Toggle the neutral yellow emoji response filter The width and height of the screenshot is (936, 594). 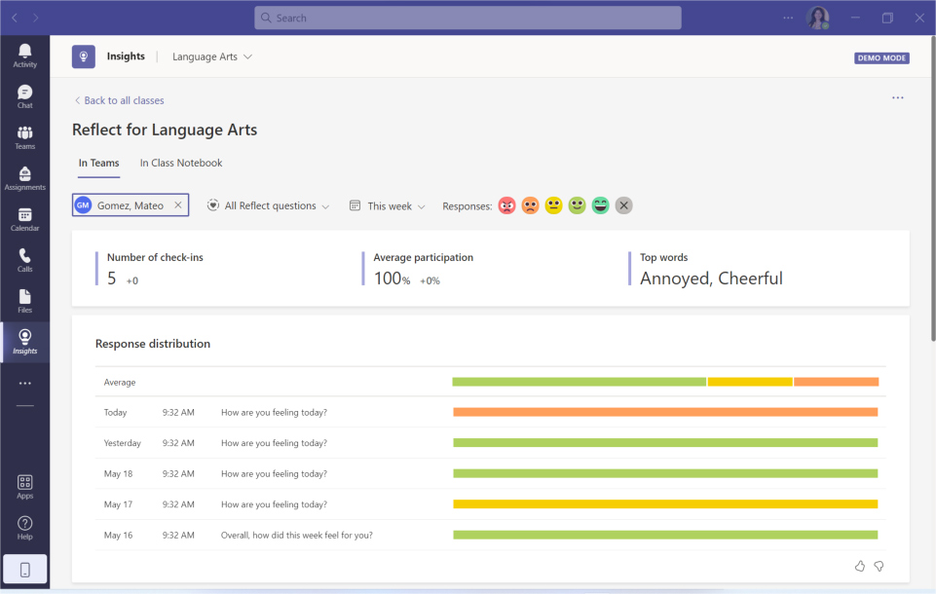(x=553, y=205)
